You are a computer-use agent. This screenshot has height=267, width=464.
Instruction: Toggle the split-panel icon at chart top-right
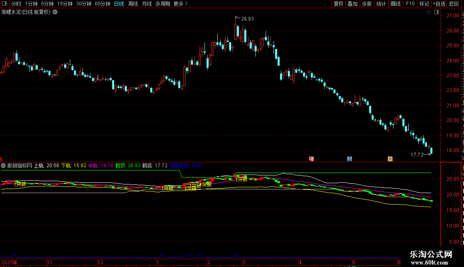pos(436,12)
